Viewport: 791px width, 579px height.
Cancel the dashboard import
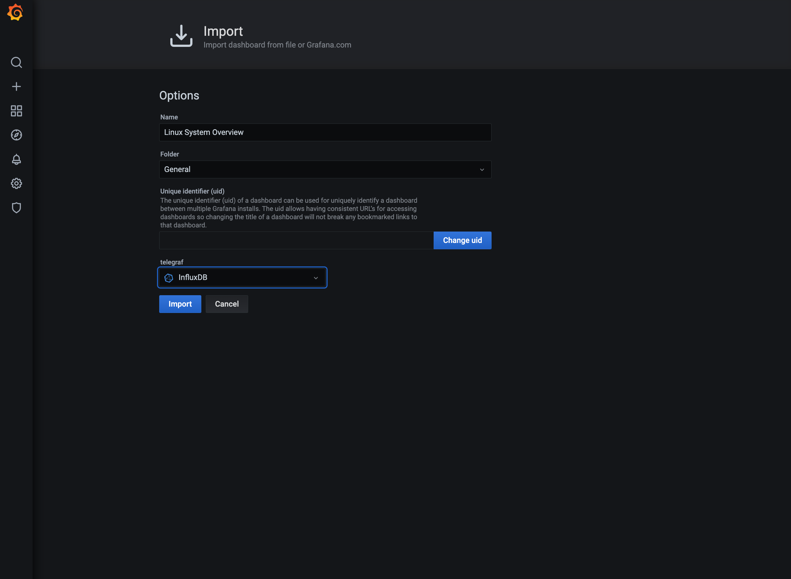227,304
